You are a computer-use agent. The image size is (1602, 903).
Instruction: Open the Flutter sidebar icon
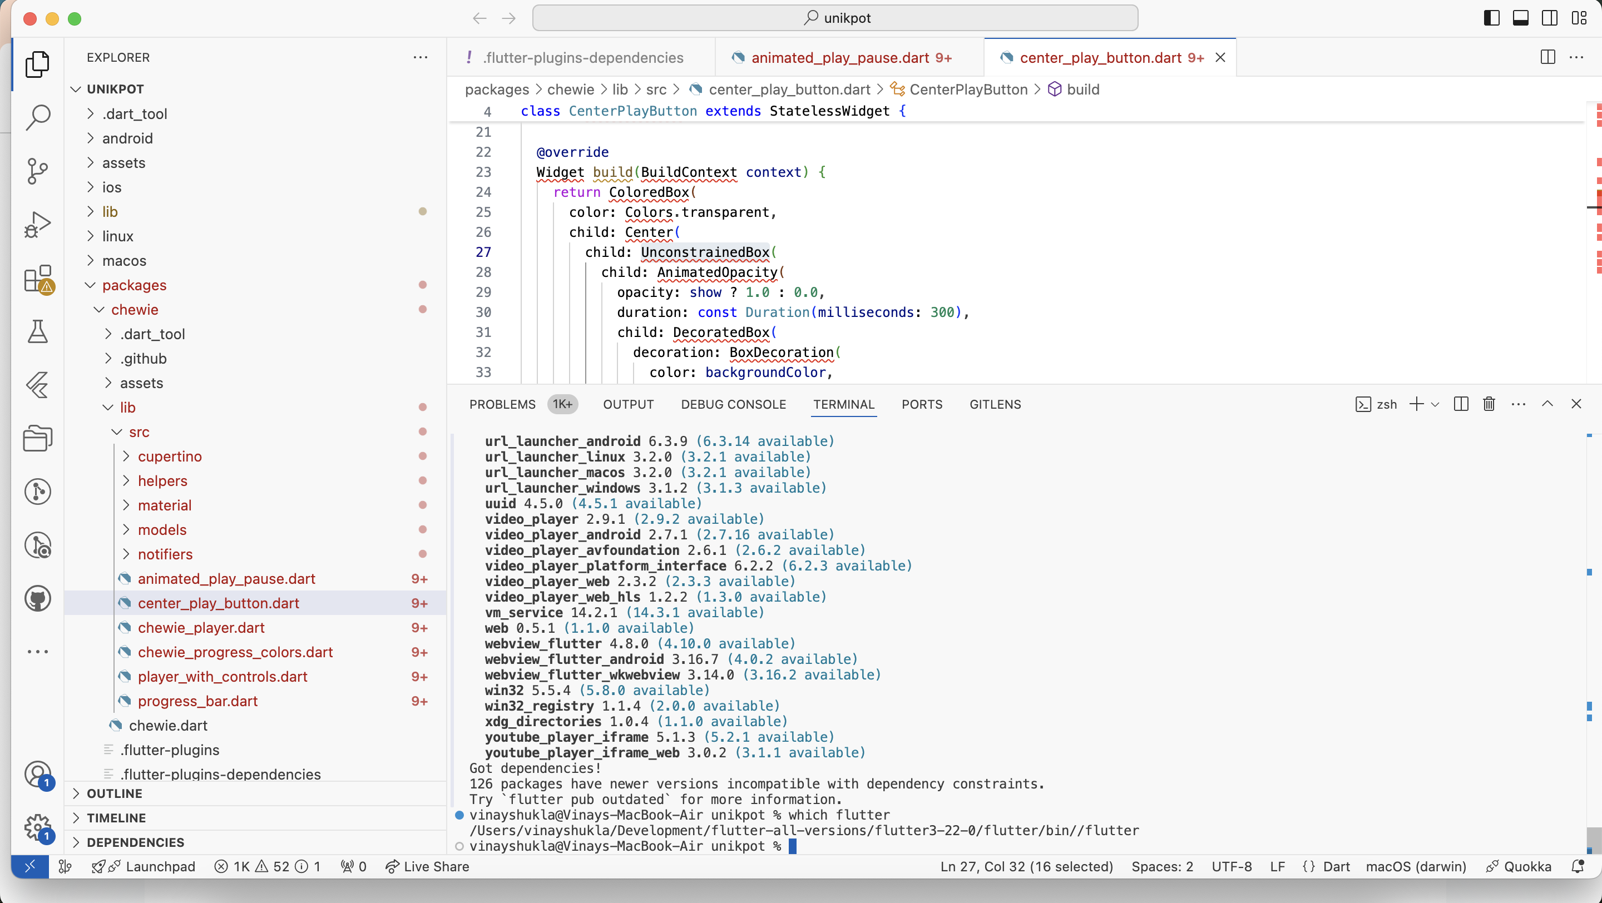(37, 385)
